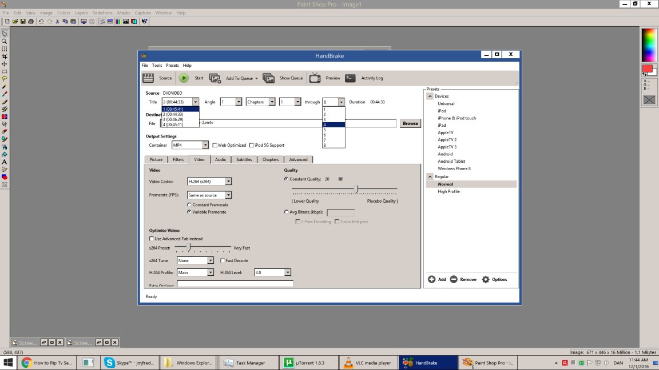Click the VLC media player taskbar button
This screenshot has width=659, height=370.
368,363
